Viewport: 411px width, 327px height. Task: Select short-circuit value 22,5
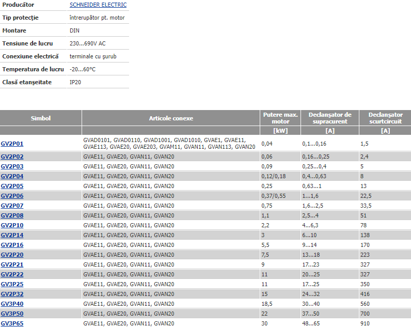(x=366, y=196)
